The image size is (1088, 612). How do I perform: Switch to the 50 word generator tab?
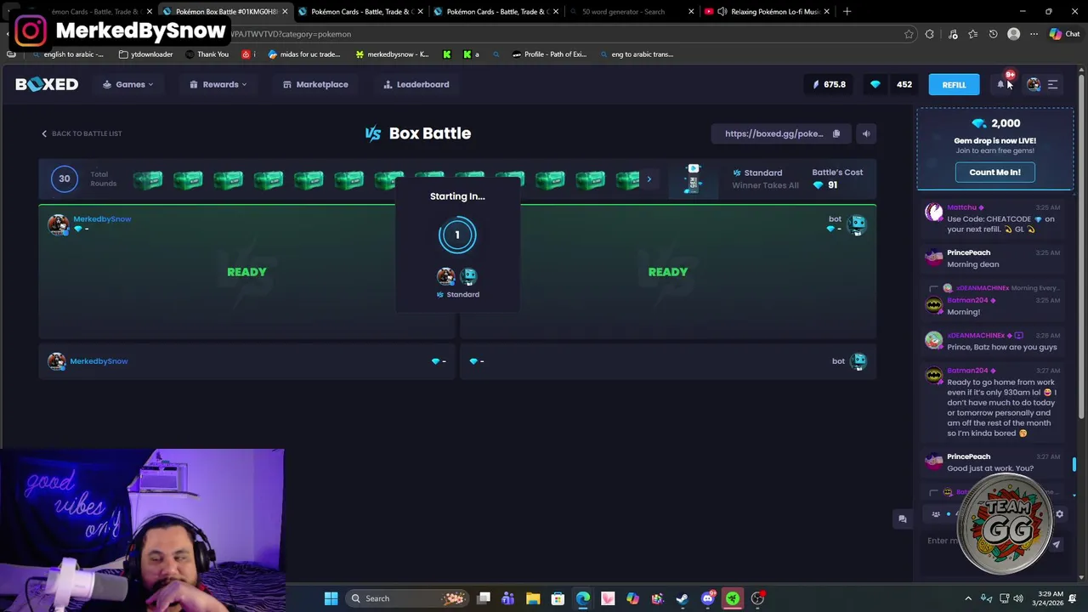pyautogui.click(x=629, y=11)
